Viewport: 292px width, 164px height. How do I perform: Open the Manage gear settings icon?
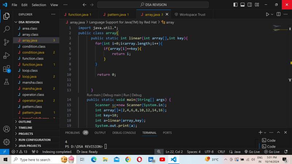click(x=6, y=142)
